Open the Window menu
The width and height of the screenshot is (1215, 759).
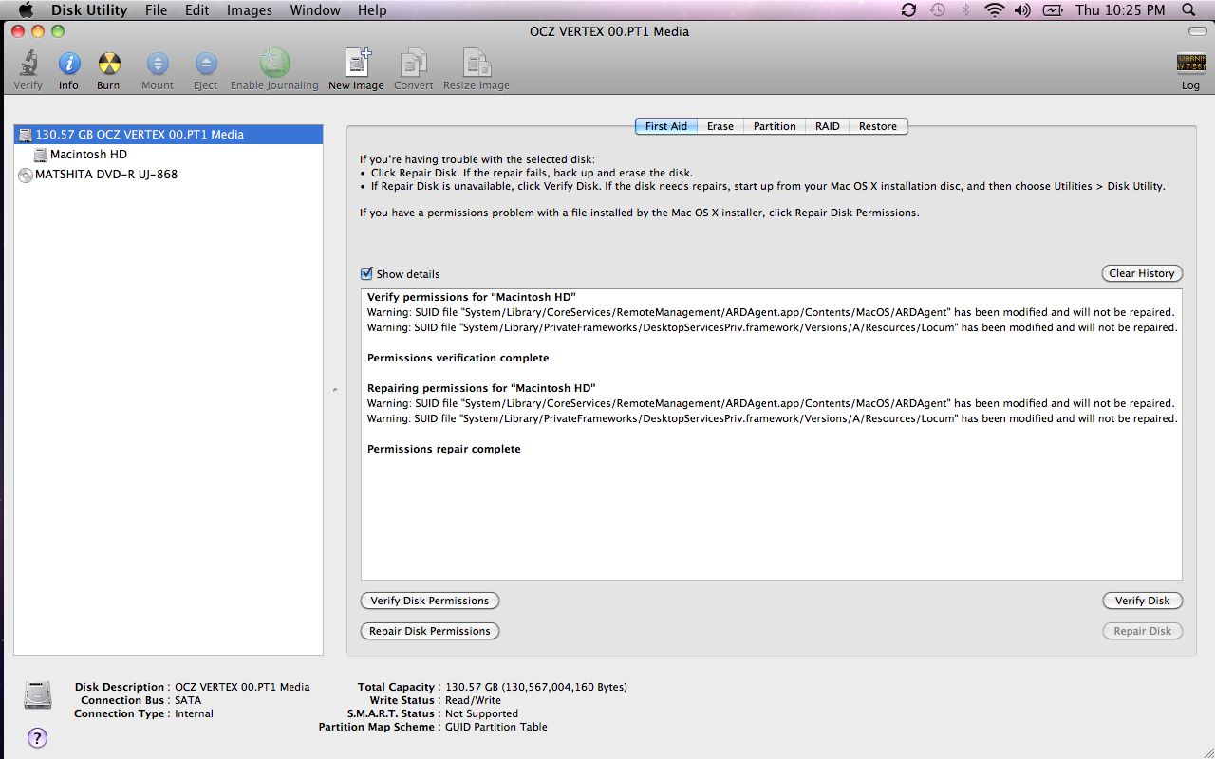pos(315,10)
